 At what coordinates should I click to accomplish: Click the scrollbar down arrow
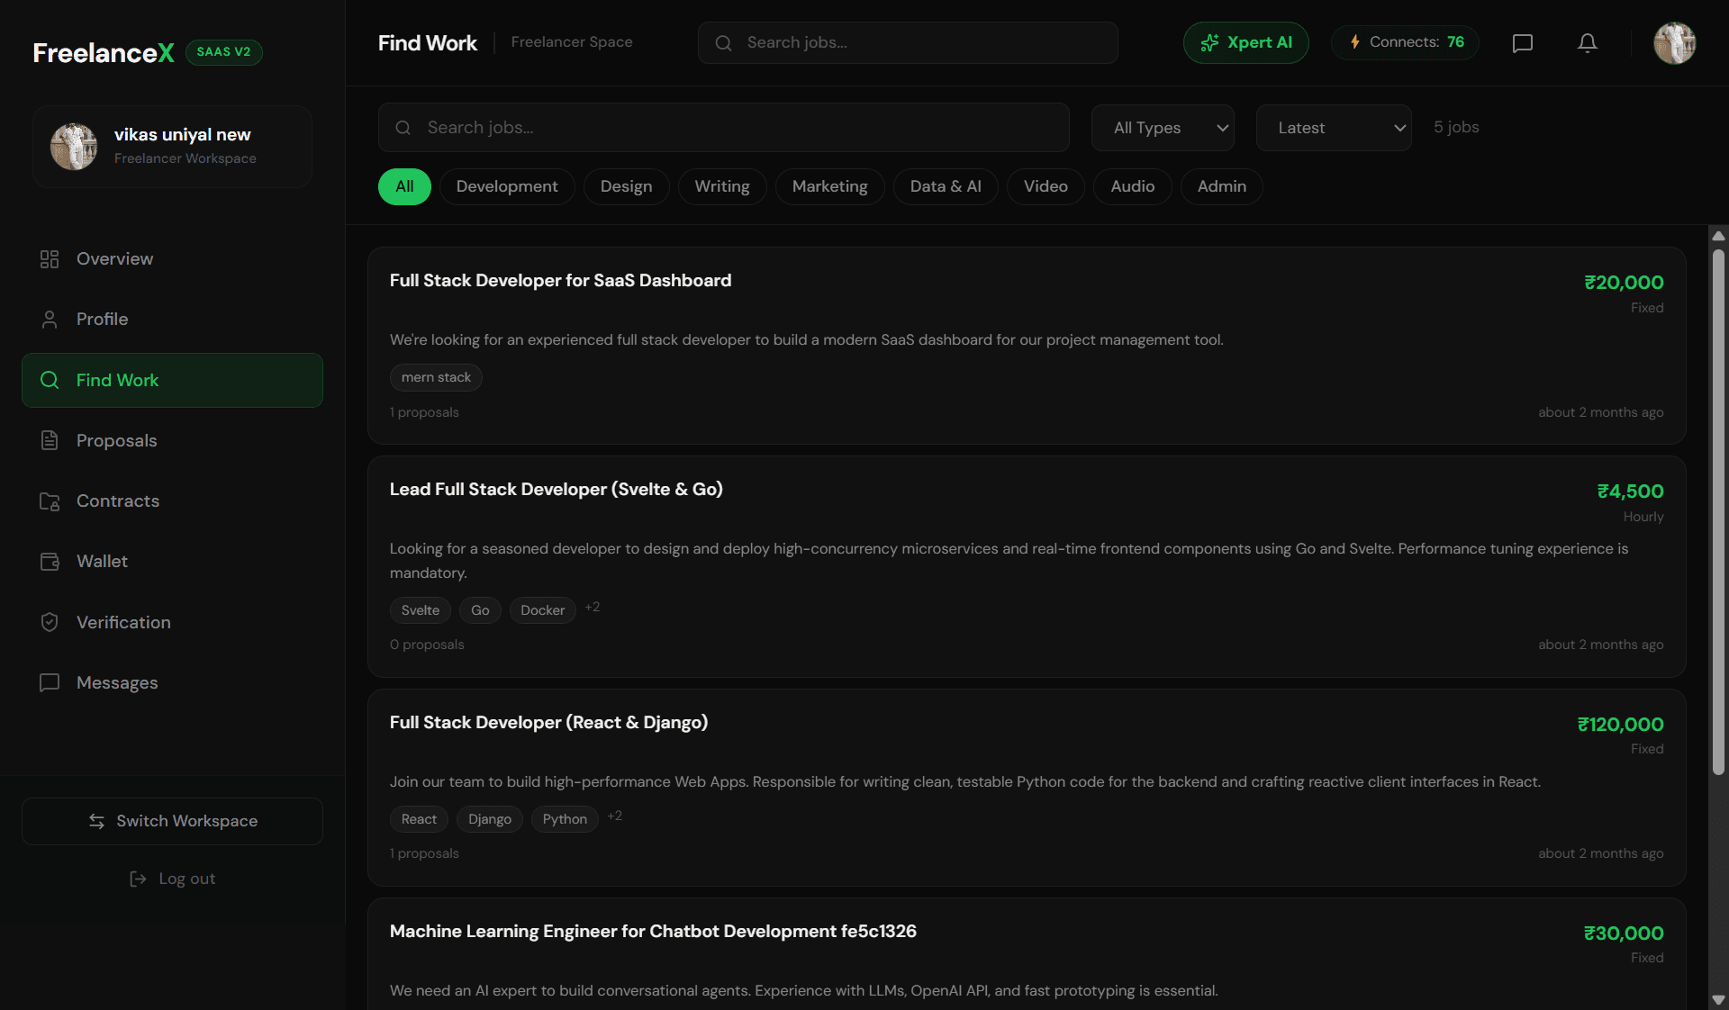1718,1000
